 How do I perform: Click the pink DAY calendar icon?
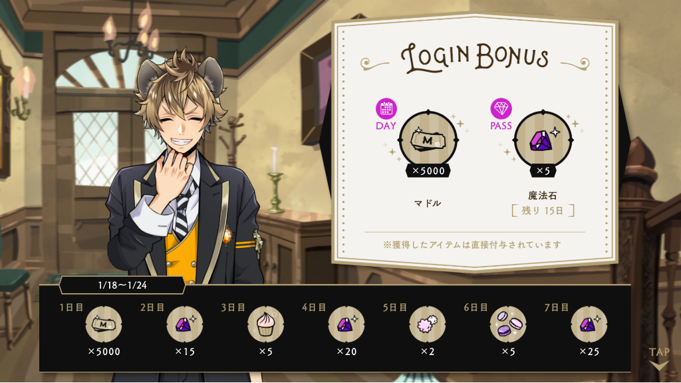tap(386, 108)
